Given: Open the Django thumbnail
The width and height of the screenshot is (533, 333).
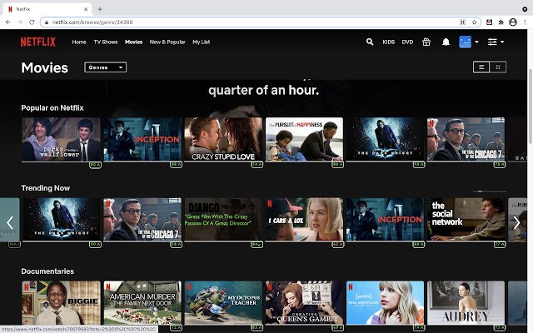Looking at the screenshot, I should (223, 220).
